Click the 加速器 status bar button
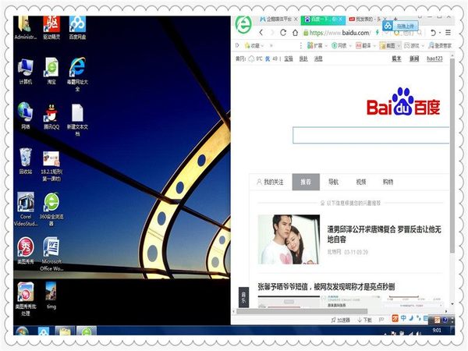468x351 pixels. (x=340, y=320)
